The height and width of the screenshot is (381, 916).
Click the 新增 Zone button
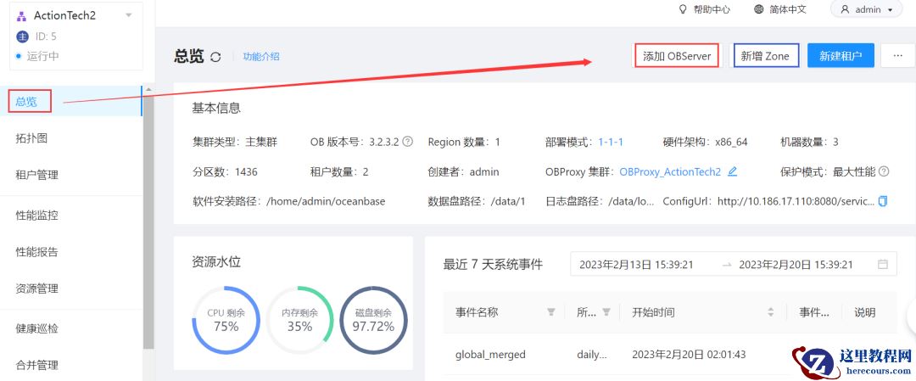765,56
